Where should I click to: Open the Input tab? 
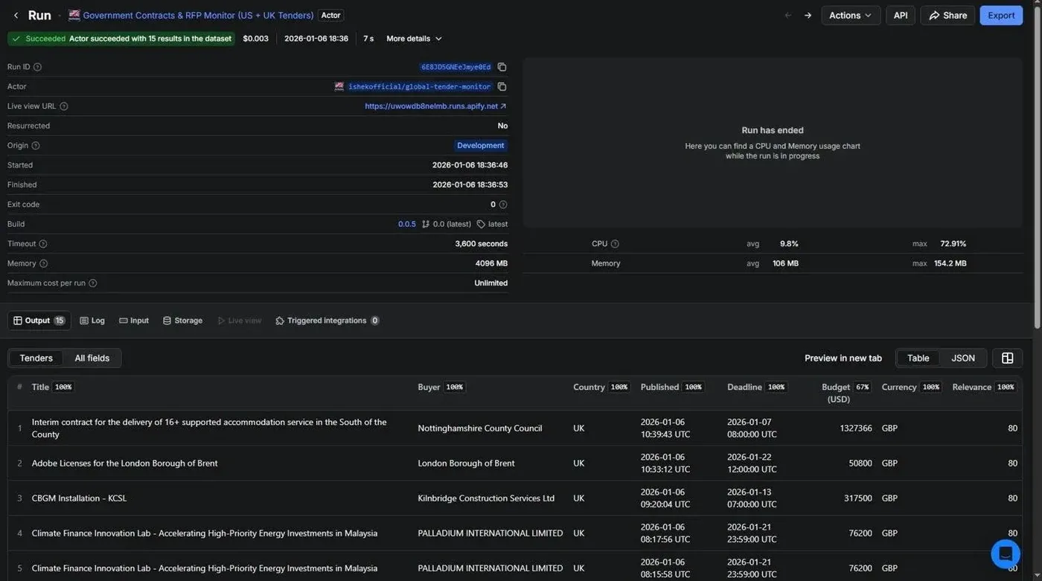point(134,321)
